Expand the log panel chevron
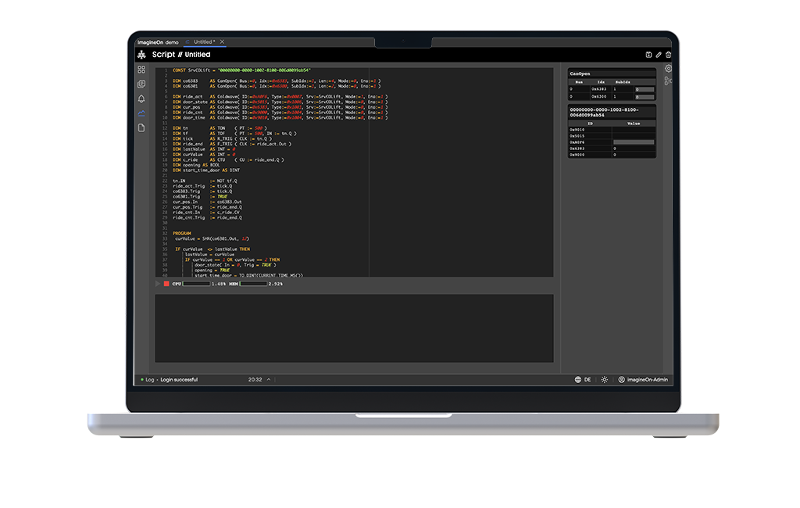 [269, 380]
